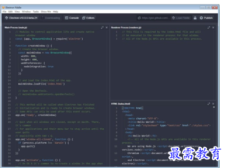Close the Main Process main.js panel
The width and height of the screenshot is (225, 168).
[x=107, y=27]
